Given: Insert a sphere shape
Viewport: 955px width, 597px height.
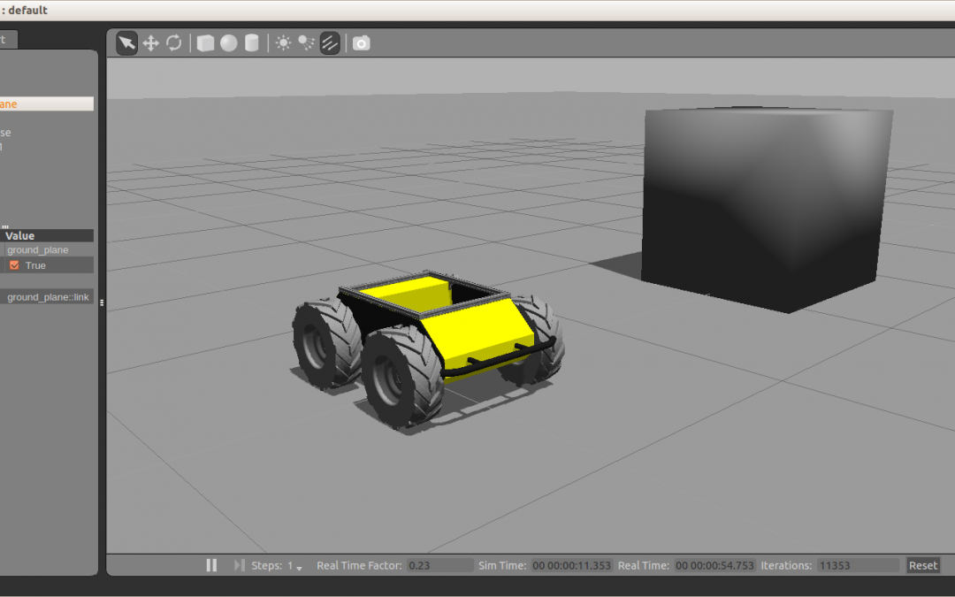Looking at the screenshot, I should pos(229,43).
